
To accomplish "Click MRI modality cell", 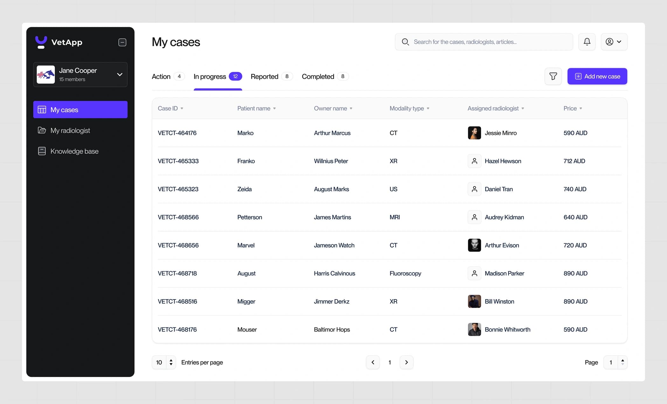I will [x=395, y=217].
